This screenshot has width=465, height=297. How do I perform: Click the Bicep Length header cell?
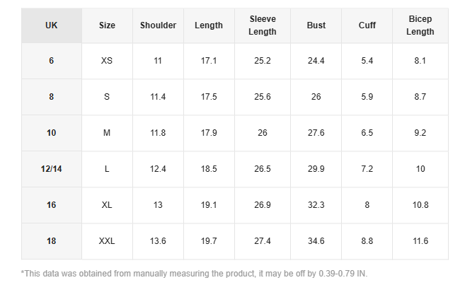click(x=420, y=25)
